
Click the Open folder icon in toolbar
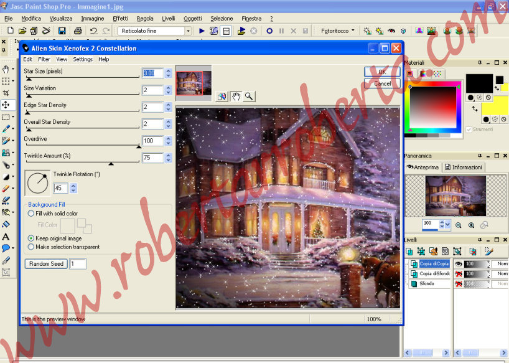point(22,31)
